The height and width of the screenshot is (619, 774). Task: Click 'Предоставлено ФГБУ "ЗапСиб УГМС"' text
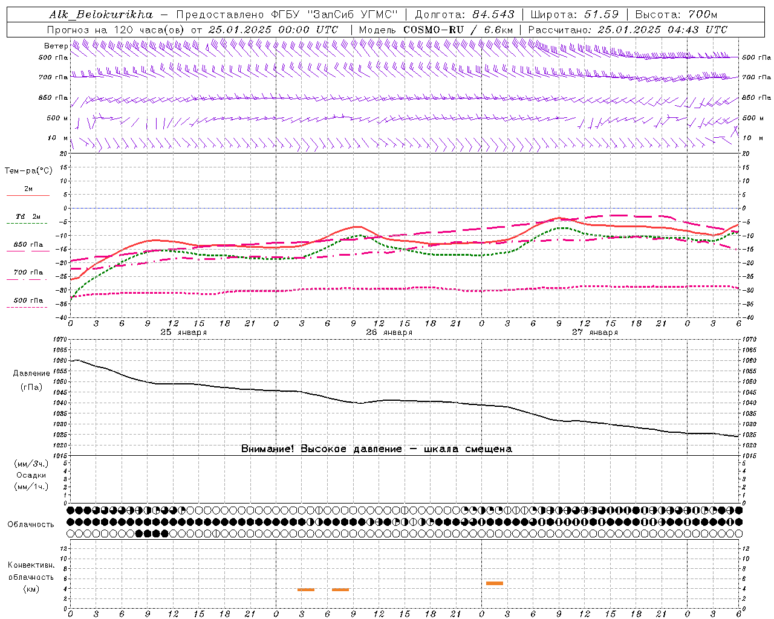pos(287,15)
